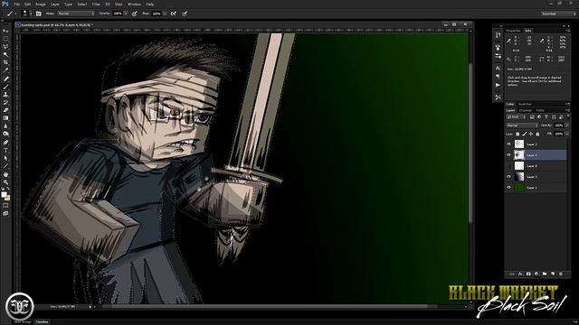
Task: Hide the gradient-thumbnail layer's eye
Action: pos(508,177)
